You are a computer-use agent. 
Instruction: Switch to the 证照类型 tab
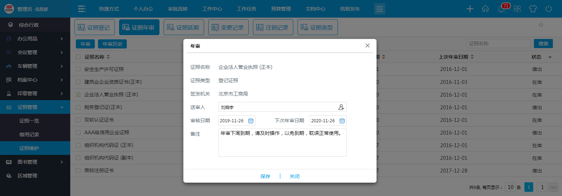pyautogui.click(x=318, y=27)
